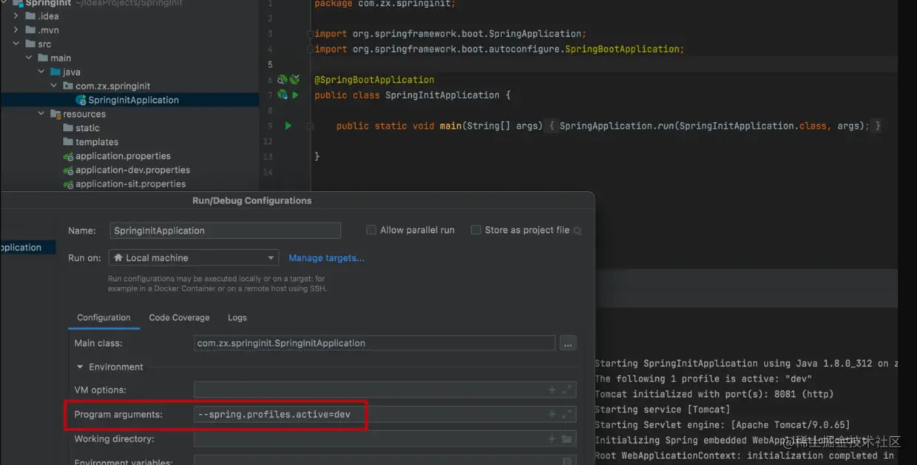The height and width of the screenshot is (465, 917).
Task: Click the fold marker beside the first import line
Action: 311,34
